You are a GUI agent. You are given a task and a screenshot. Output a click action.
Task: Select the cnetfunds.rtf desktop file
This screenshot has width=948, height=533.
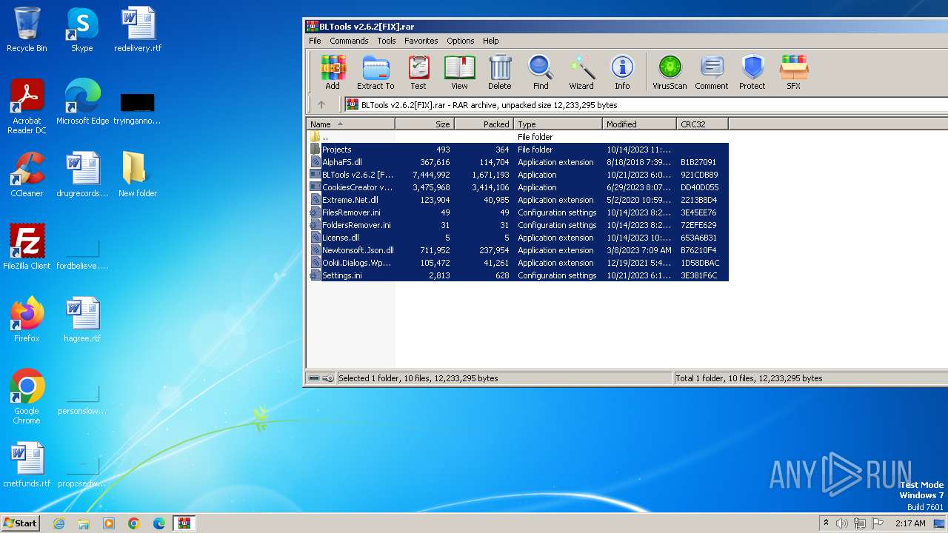pyautogui.click(x=27, y=465)
